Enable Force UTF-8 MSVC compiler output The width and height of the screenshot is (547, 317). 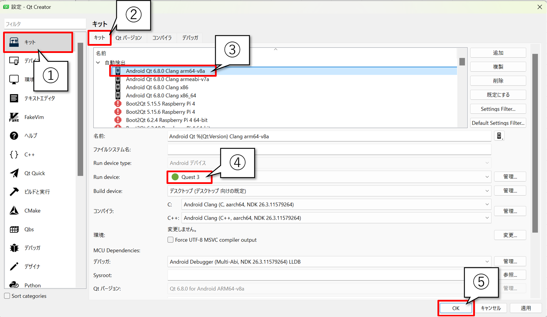coord(171,240)
